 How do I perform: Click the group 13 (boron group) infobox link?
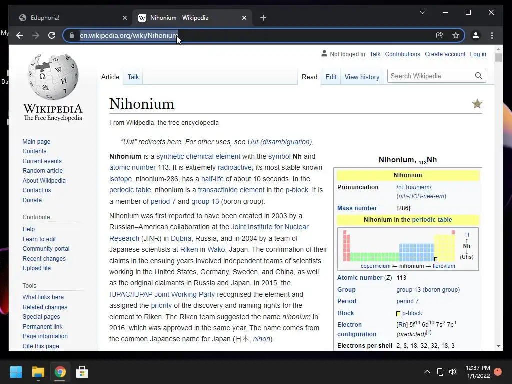point(428,289)
